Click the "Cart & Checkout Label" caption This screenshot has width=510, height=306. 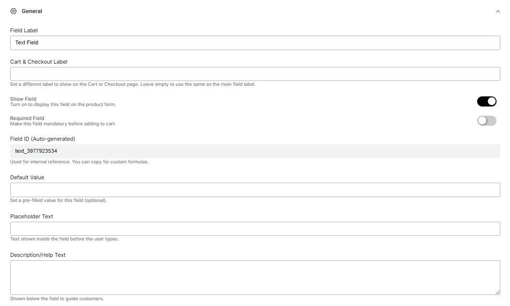(39, 62)
